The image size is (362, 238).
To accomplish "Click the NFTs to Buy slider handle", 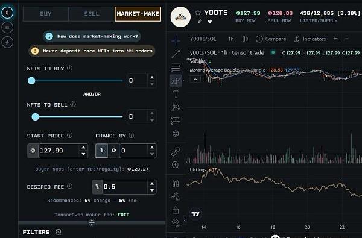I will 31,81.
